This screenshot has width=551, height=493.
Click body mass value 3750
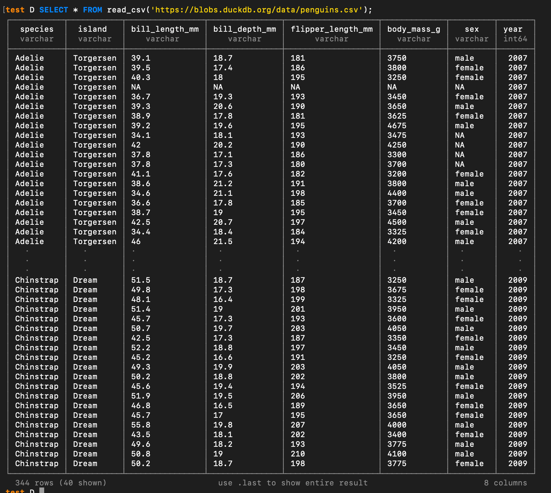pyautogui.click(x=397, y=58)
